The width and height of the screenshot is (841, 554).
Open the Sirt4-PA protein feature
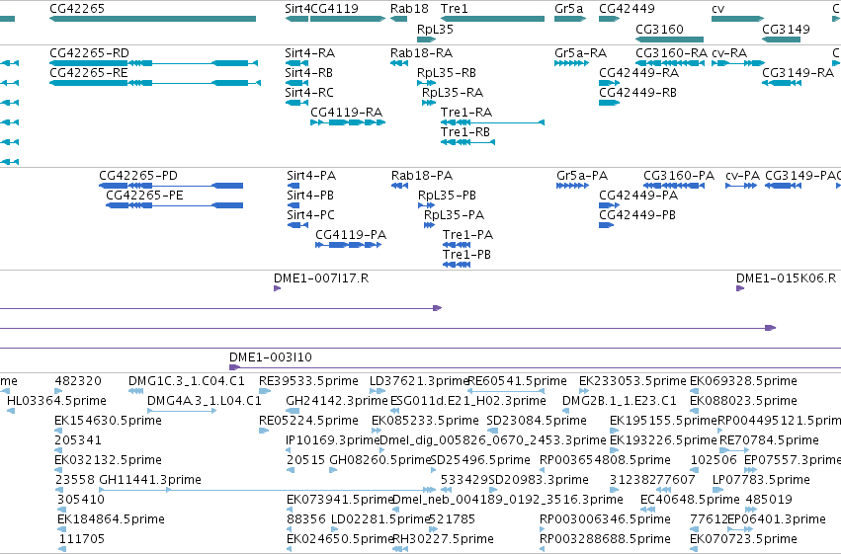click(x=294, y=186)
